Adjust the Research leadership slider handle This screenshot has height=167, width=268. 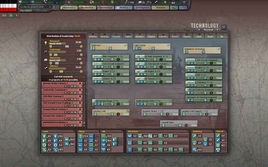click(67, 46)
